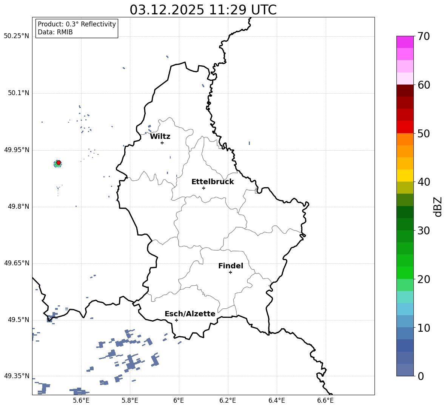447x408 pixels.
Task: Click the colorbar tick label 70
Action: pos(424,36)
